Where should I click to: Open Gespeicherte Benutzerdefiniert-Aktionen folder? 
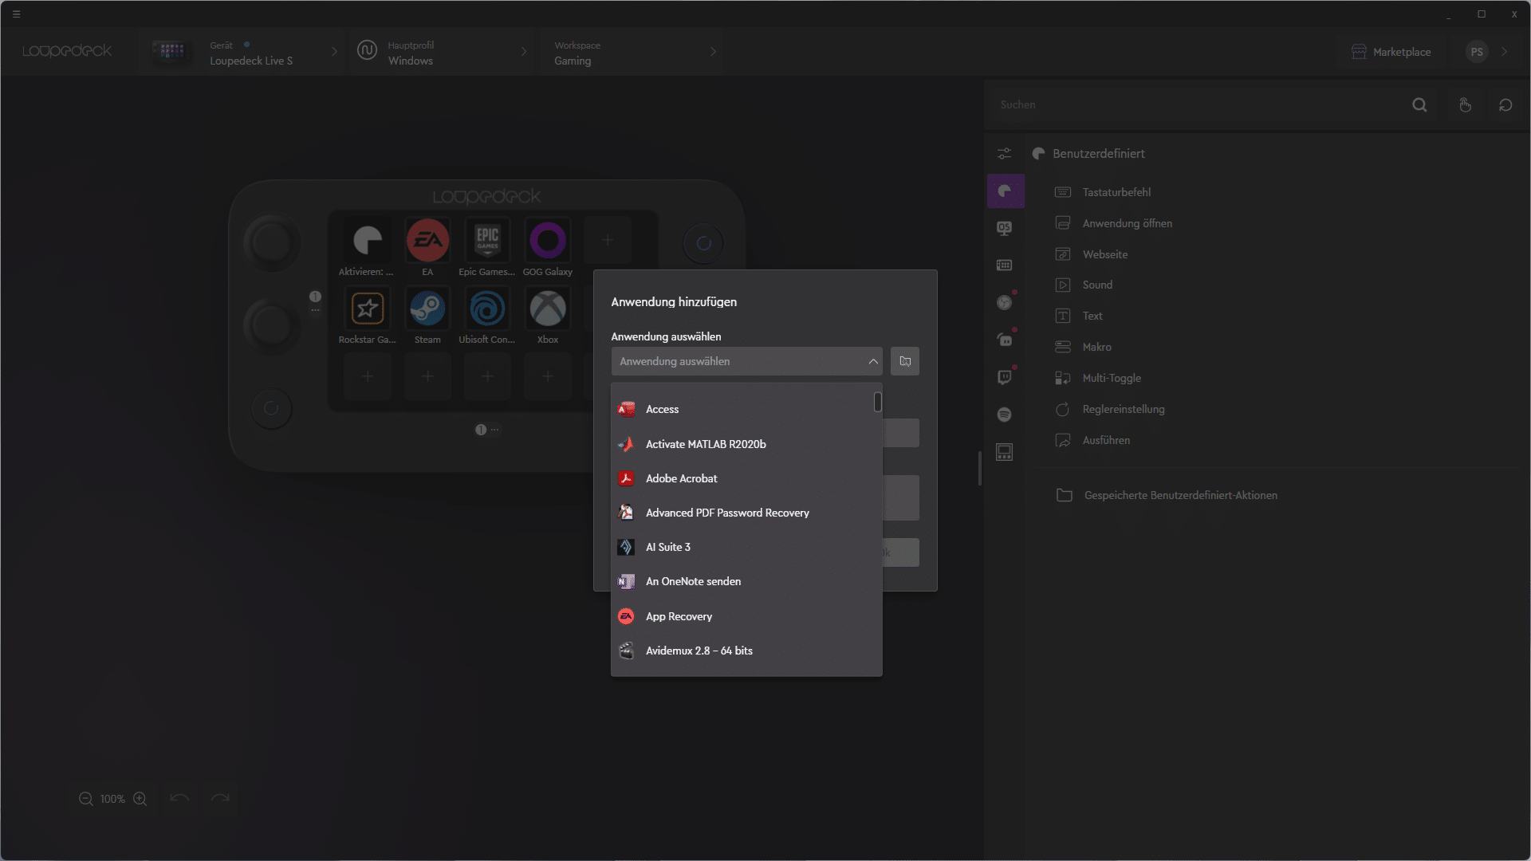(x=1180, y=495)
